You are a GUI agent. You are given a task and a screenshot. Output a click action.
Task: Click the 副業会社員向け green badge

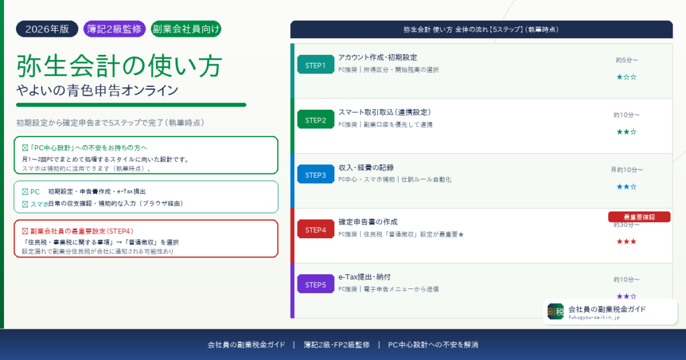[x=186, y=29]
